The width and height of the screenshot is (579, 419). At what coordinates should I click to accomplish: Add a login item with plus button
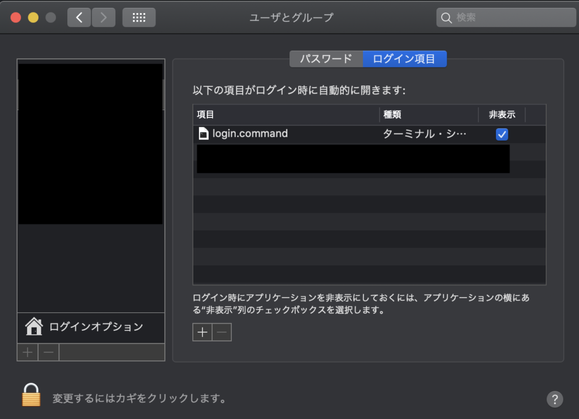pyautogui.click(x=202, y=333)
